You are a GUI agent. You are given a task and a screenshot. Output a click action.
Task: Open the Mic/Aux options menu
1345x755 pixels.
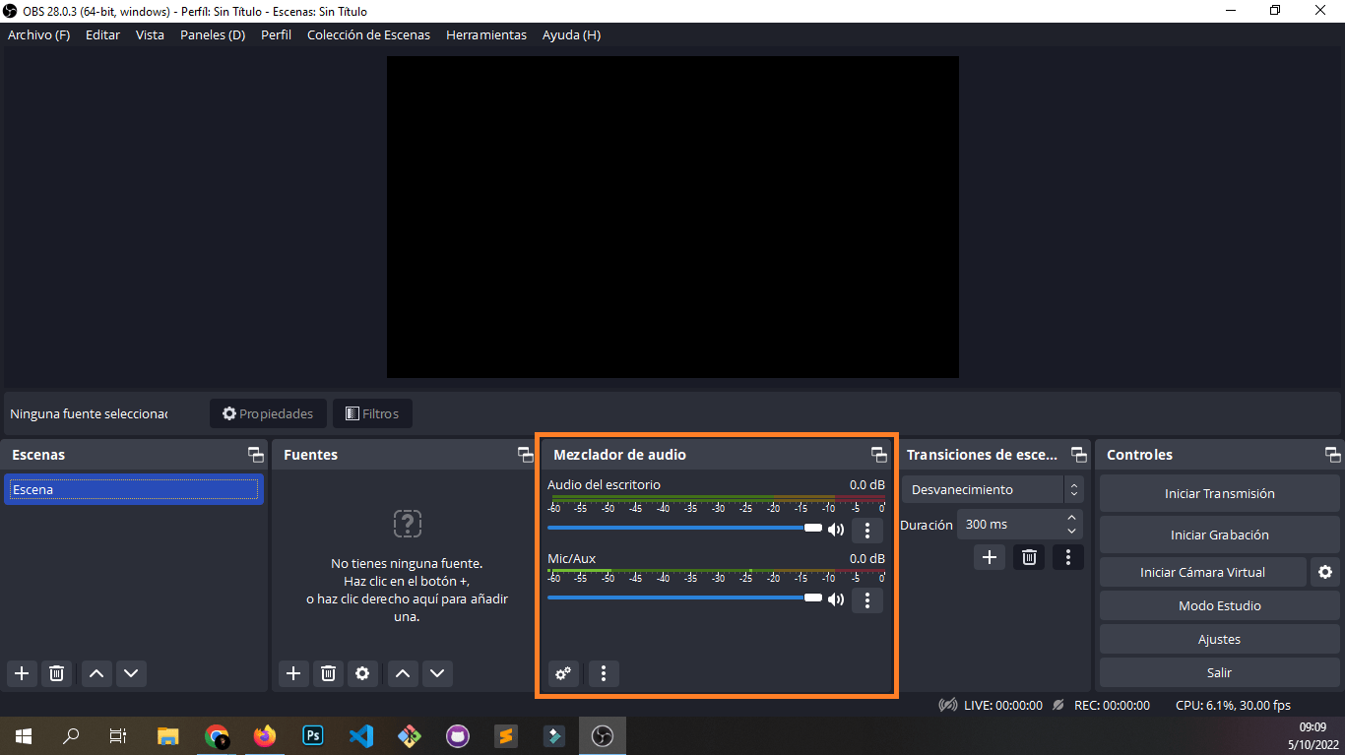(866, 599)
